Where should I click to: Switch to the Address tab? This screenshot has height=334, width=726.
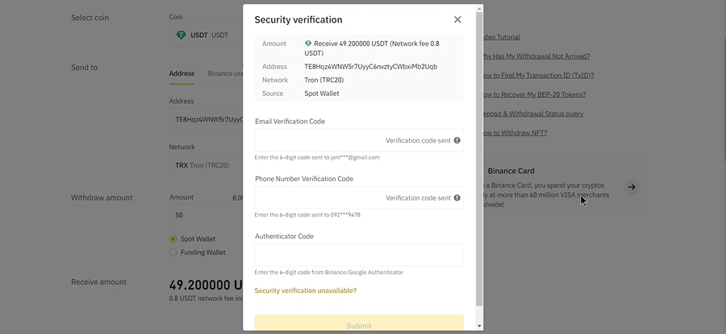tap(181, 73)
